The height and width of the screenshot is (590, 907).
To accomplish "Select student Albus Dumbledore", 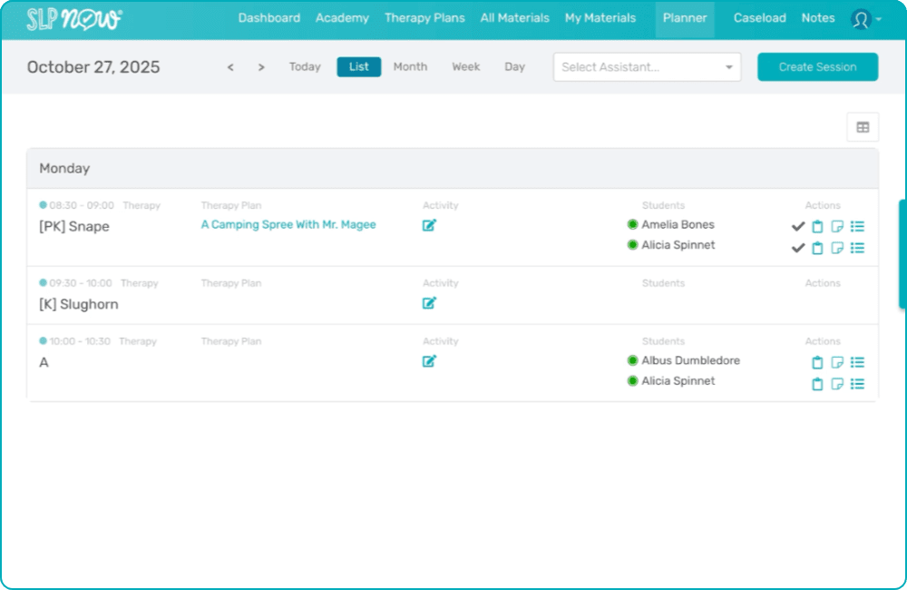I will pyautogui.click(x=690, y=360).
